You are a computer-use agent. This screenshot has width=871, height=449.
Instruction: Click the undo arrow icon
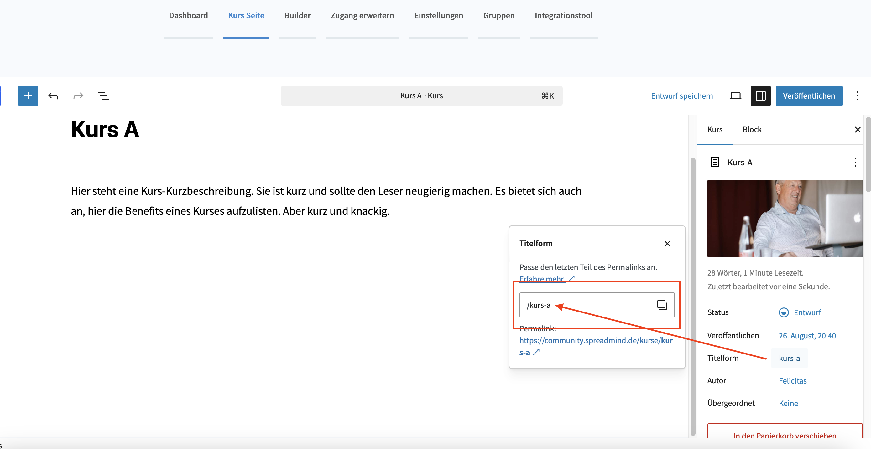coord(53,96)
